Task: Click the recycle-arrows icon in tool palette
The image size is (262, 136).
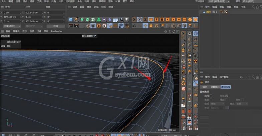Action: (x=183, y=83)
